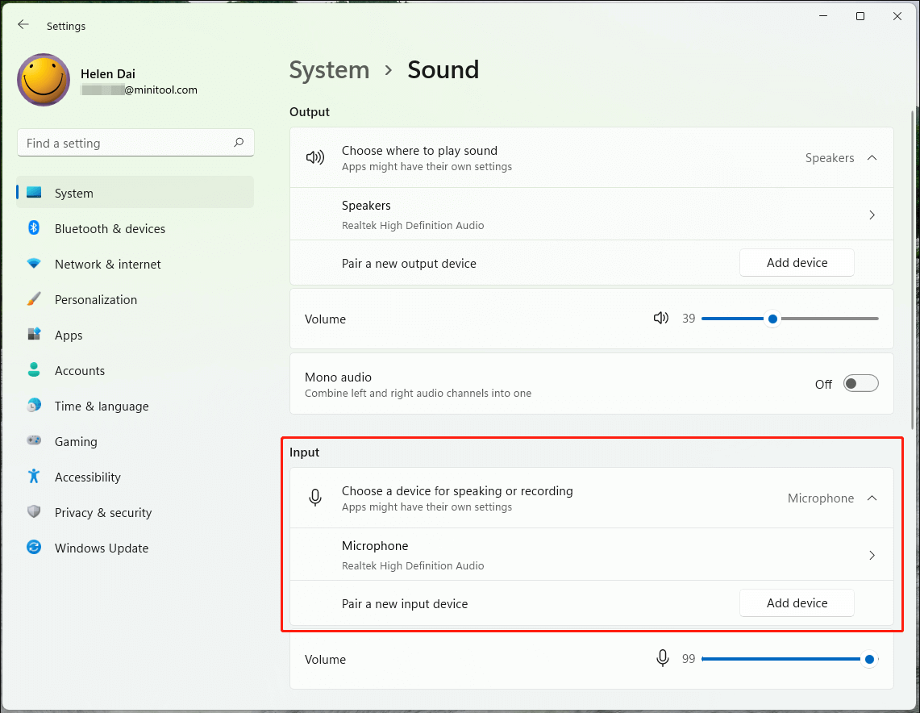Click Add device for a new output device

coord(797,262)
